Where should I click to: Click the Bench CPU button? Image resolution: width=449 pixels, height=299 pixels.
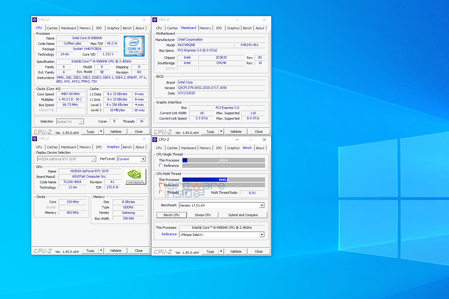tap(171, 215)
